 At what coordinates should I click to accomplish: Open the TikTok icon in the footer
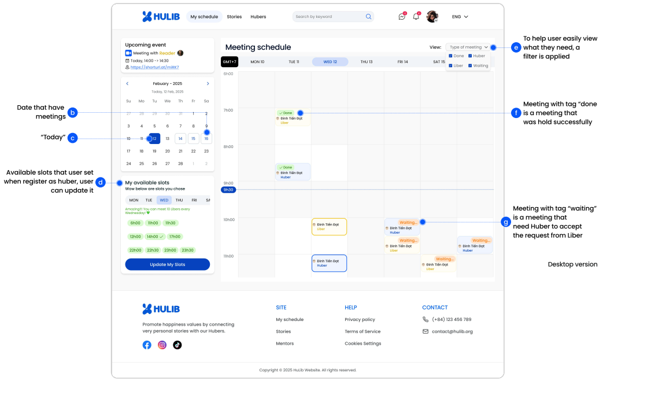click(x=177, y=345)
